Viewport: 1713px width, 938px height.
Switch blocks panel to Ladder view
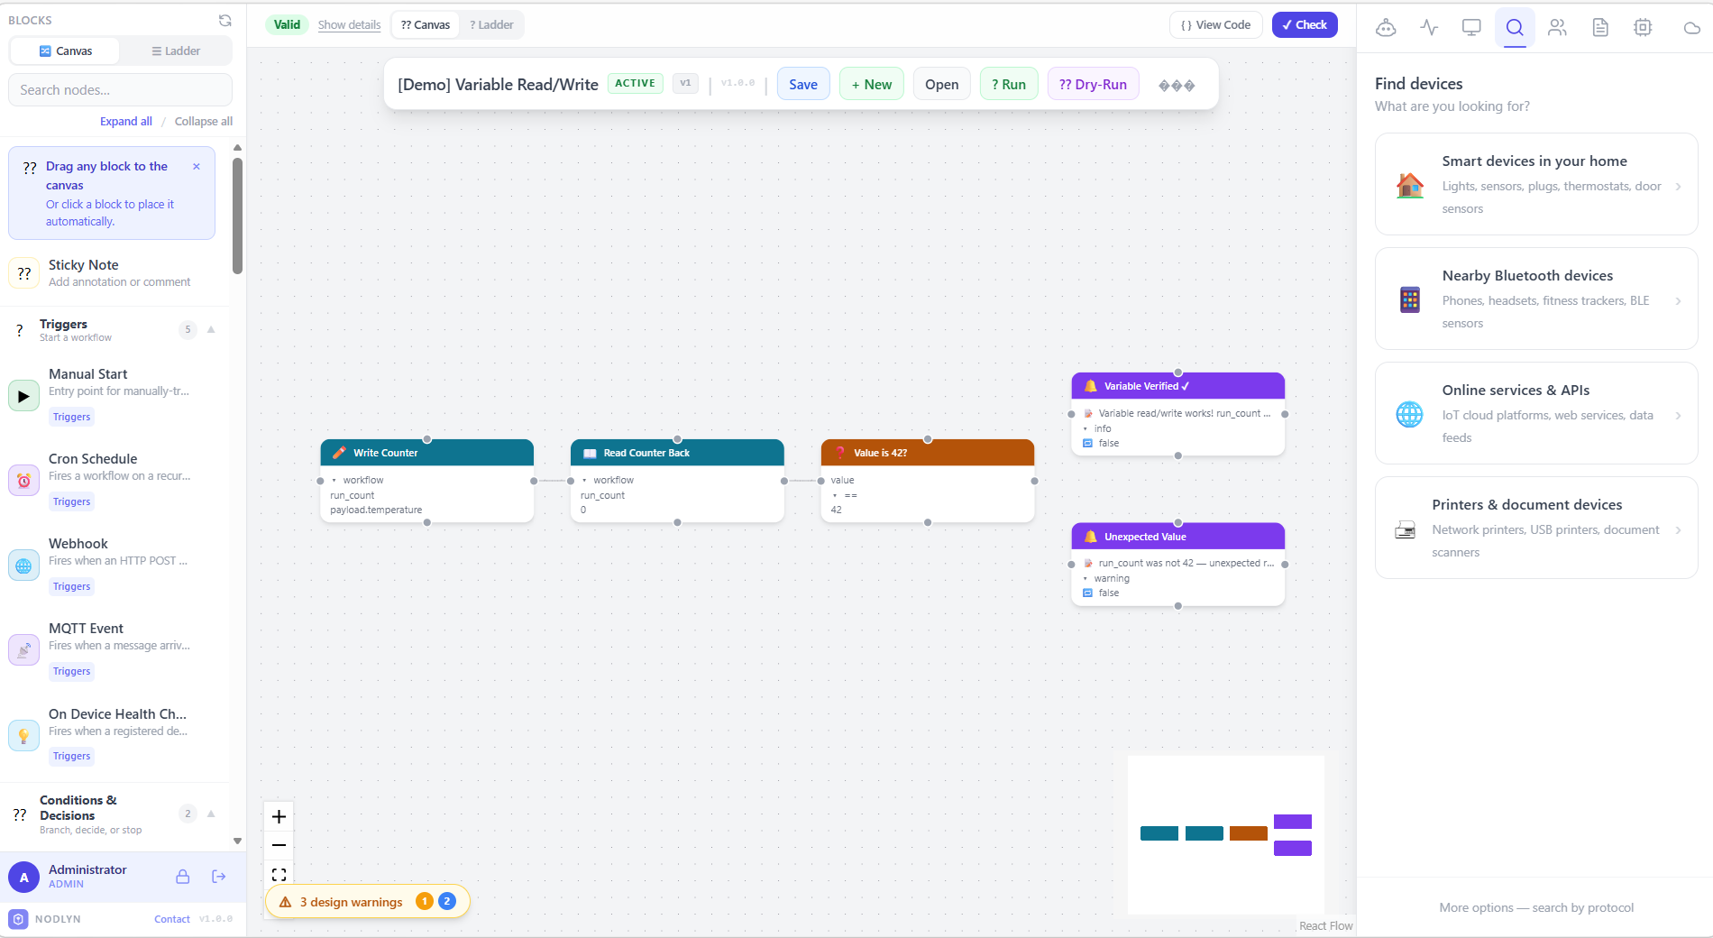pyautogui.click(x=176, y=51)
